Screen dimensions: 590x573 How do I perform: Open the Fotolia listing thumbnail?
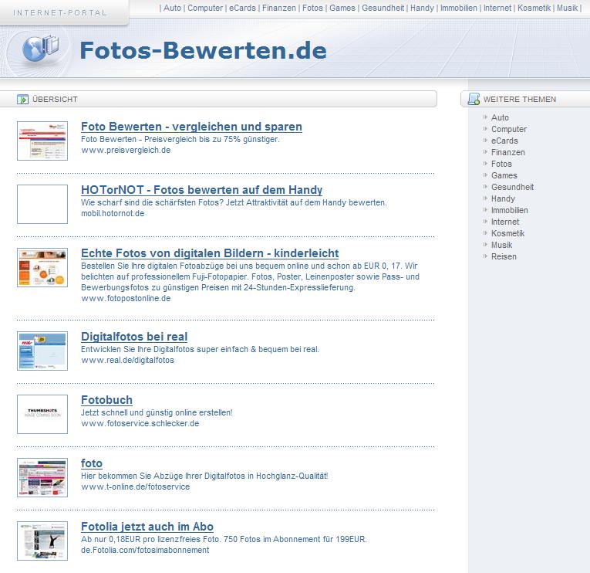coord(42,541)
